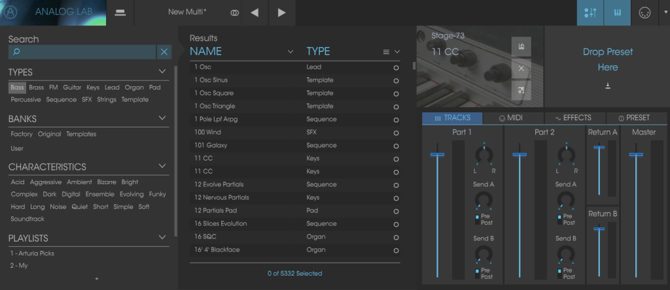Open the NAME column sort dropdown

pyautogui.click(x=291, y=52)
